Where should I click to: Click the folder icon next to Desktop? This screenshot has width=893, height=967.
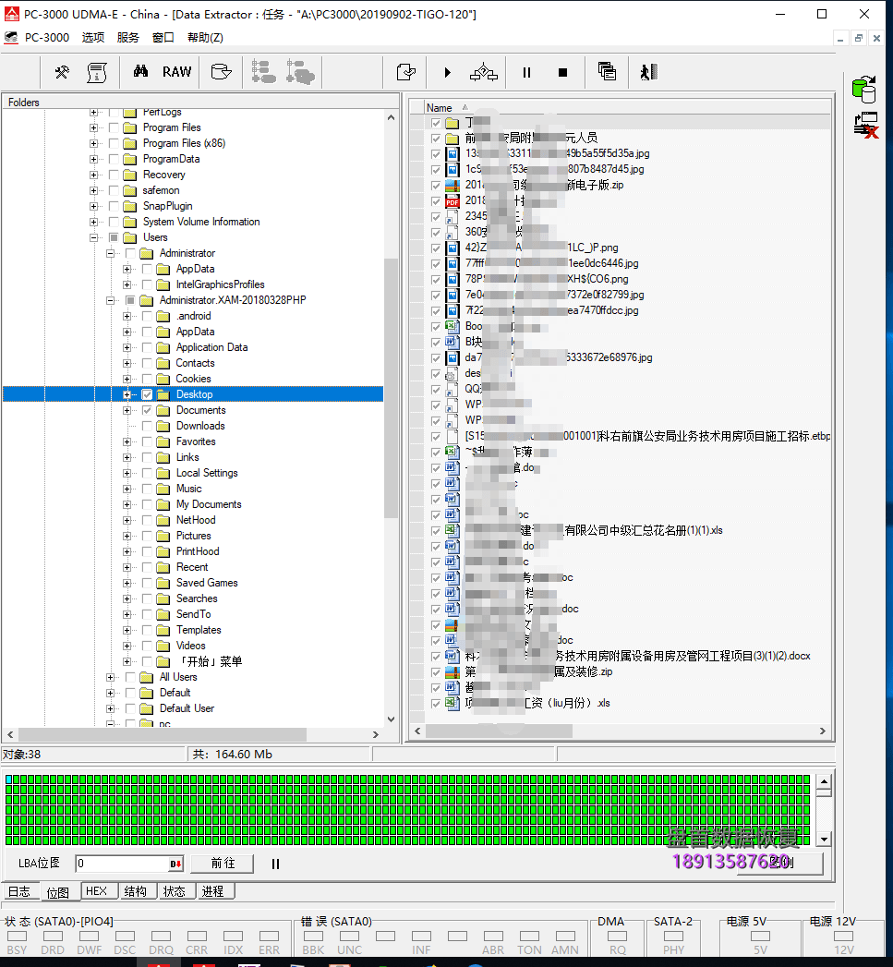click(163, 394)
